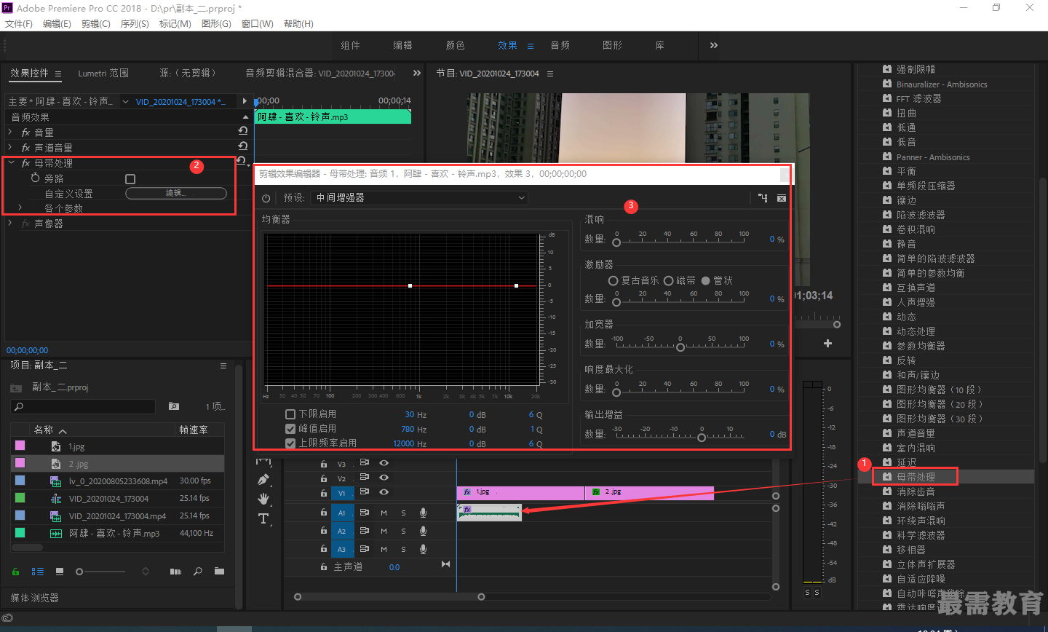
Task: Show more workspaces overflow arrows
Action: click(713, 45)
